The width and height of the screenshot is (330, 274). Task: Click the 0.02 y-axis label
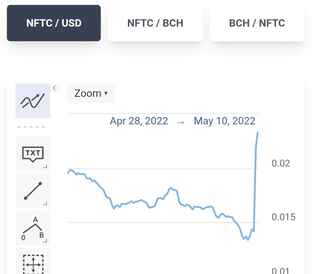(281, 163)
